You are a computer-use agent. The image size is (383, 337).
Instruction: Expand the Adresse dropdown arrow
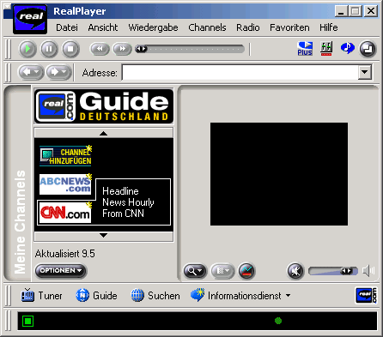pyautogui.click(x=365, y=72)
